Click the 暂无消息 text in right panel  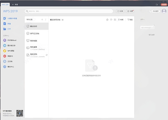pos(151,35)
